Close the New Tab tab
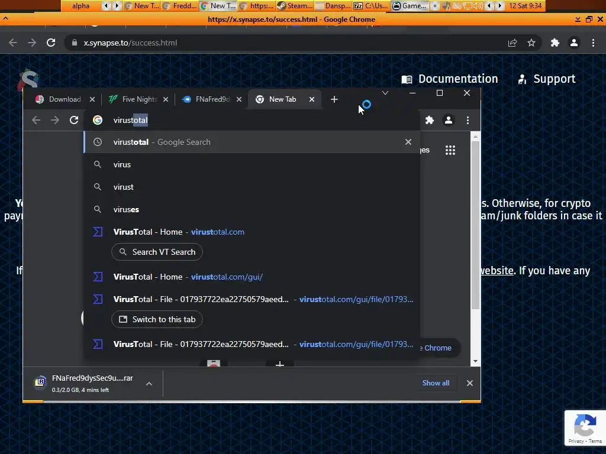Screen dimensions: 606x454 click(x=311, y=99)
